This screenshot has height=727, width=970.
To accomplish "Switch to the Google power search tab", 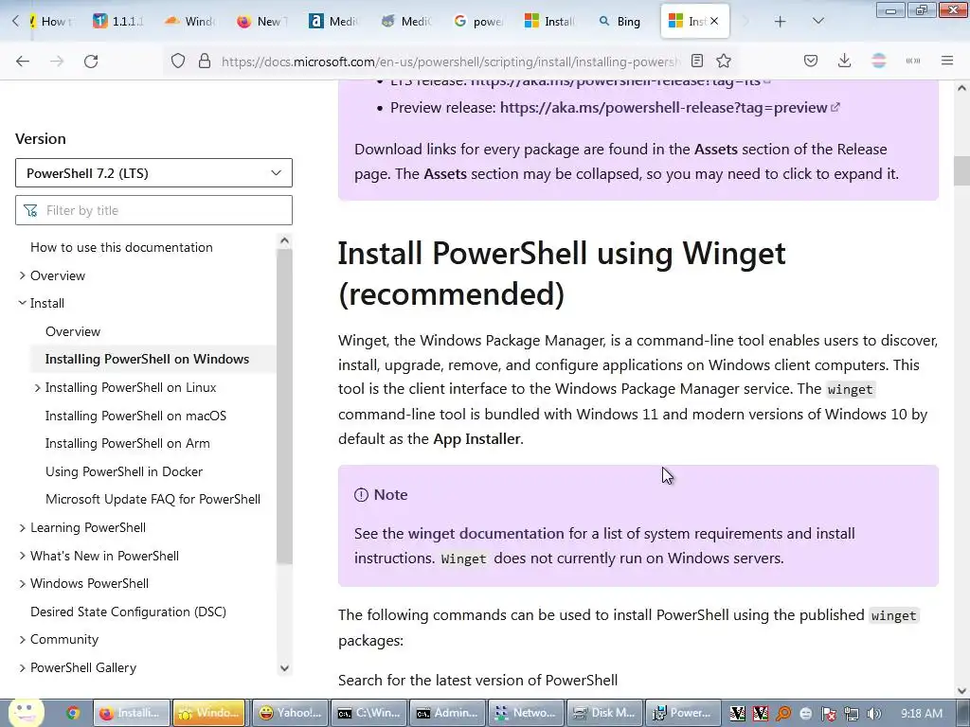I will click(x=478, y=22).
